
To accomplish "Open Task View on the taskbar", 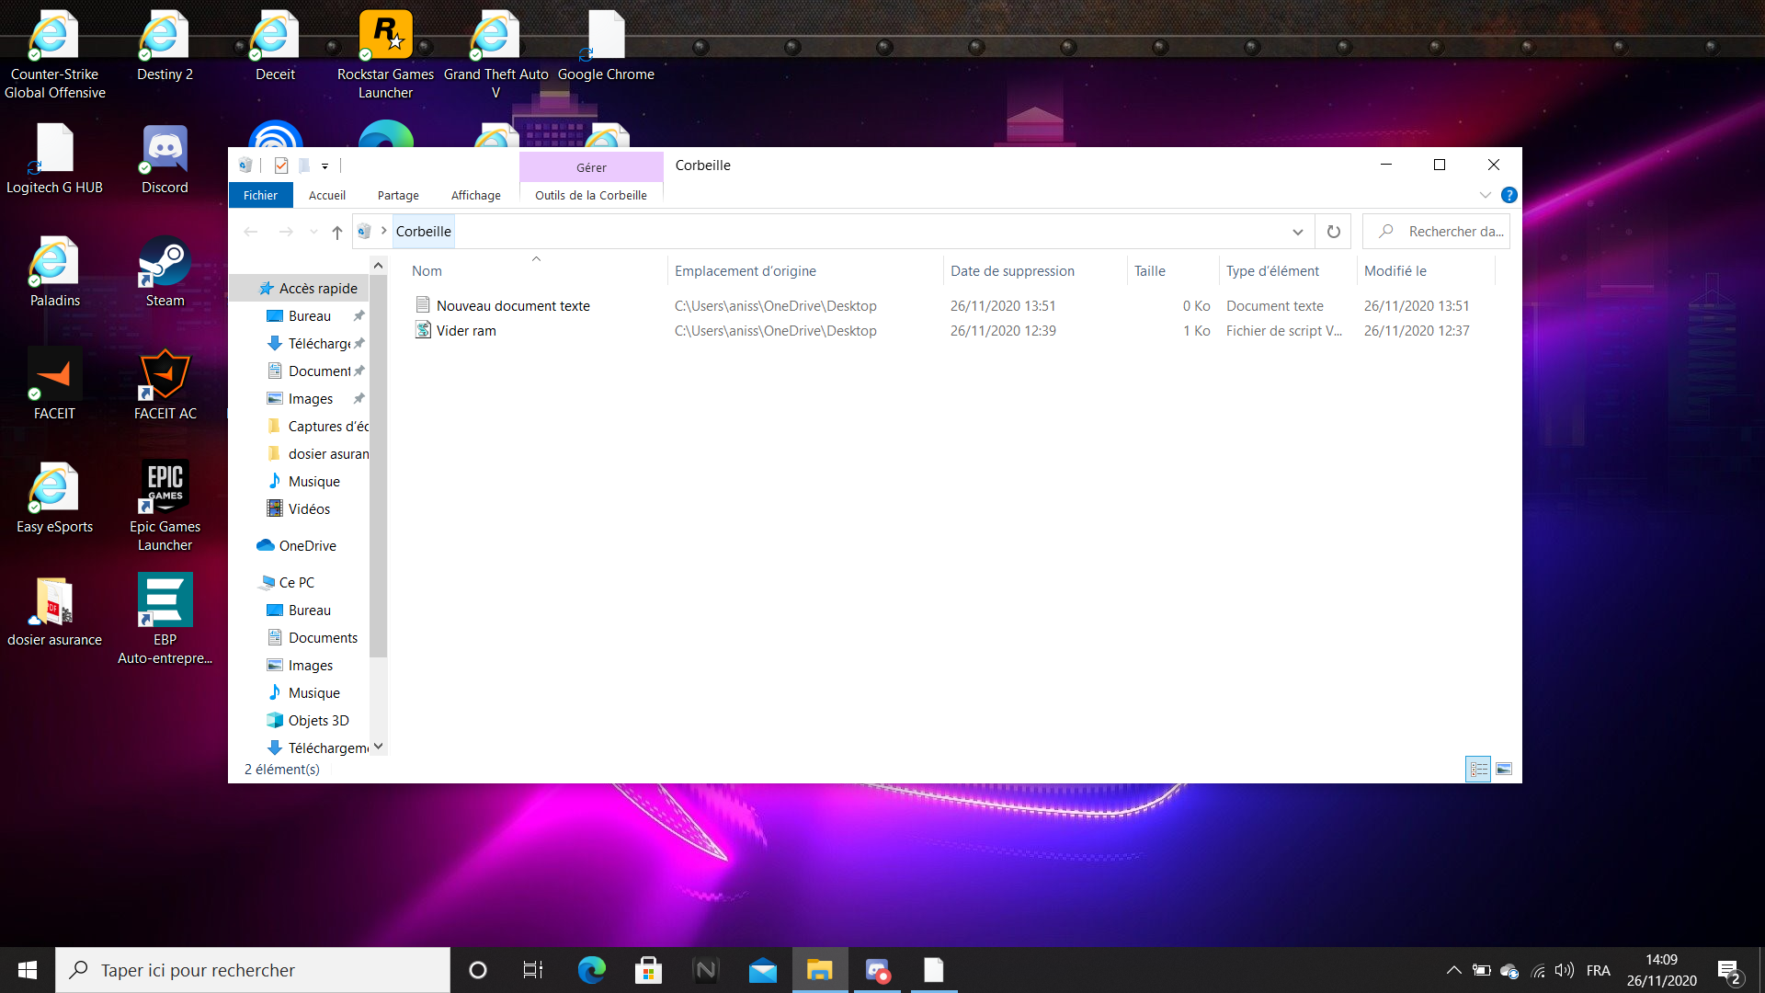I will [533, 970].
